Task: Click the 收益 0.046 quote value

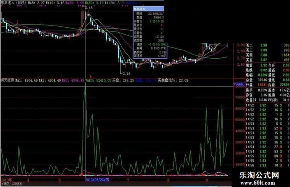Action: [x=263, y=100]
